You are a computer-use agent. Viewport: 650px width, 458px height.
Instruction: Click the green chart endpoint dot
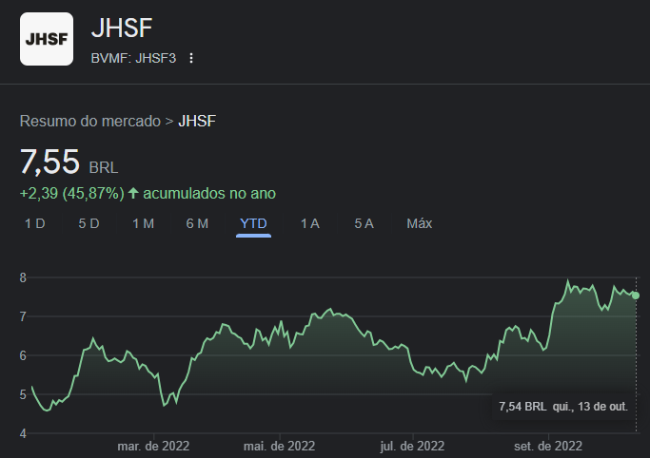click(636, 296)
